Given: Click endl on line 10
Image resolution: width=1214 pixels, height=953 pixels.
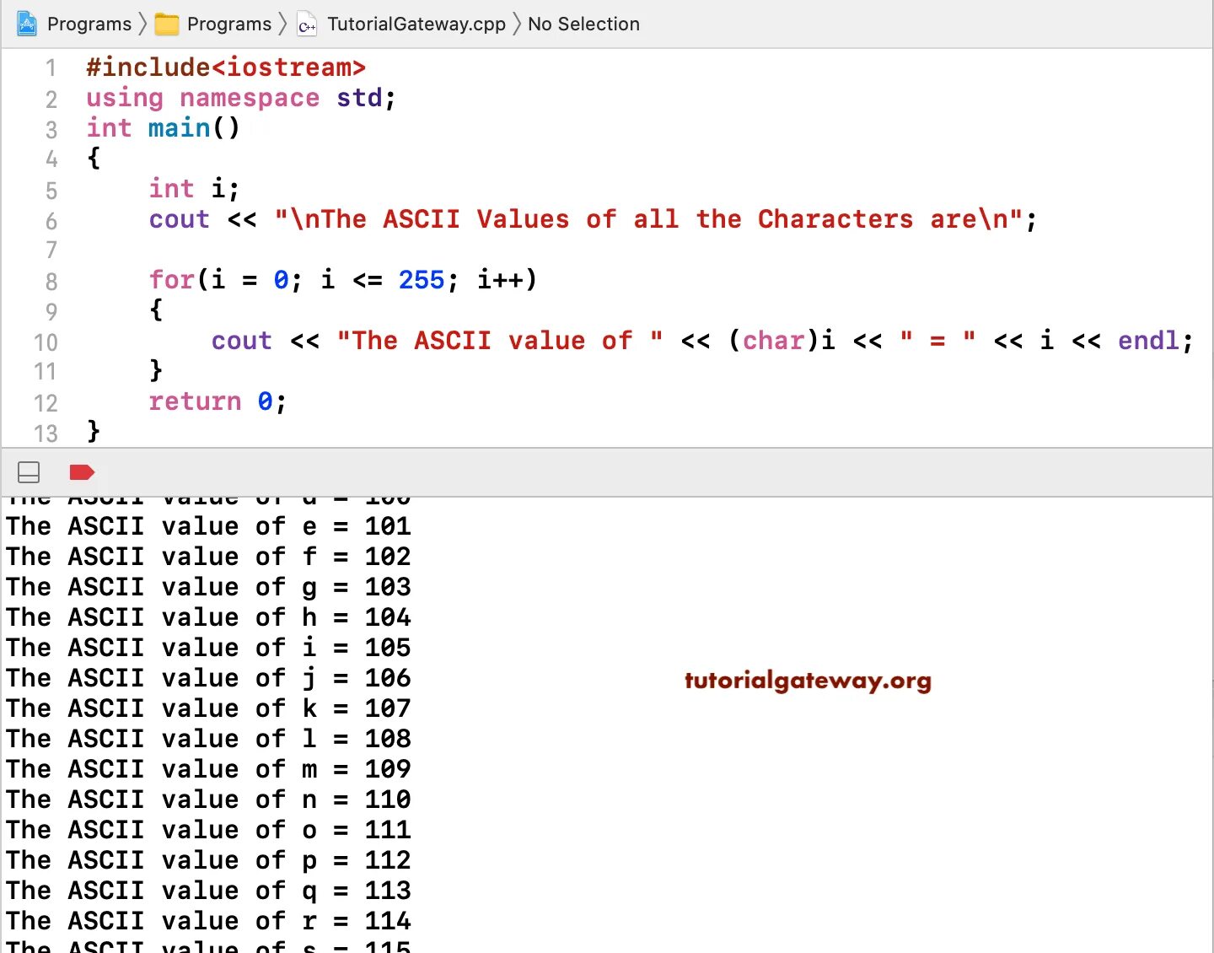Looking at the screenshot, I should (1148, 341).
